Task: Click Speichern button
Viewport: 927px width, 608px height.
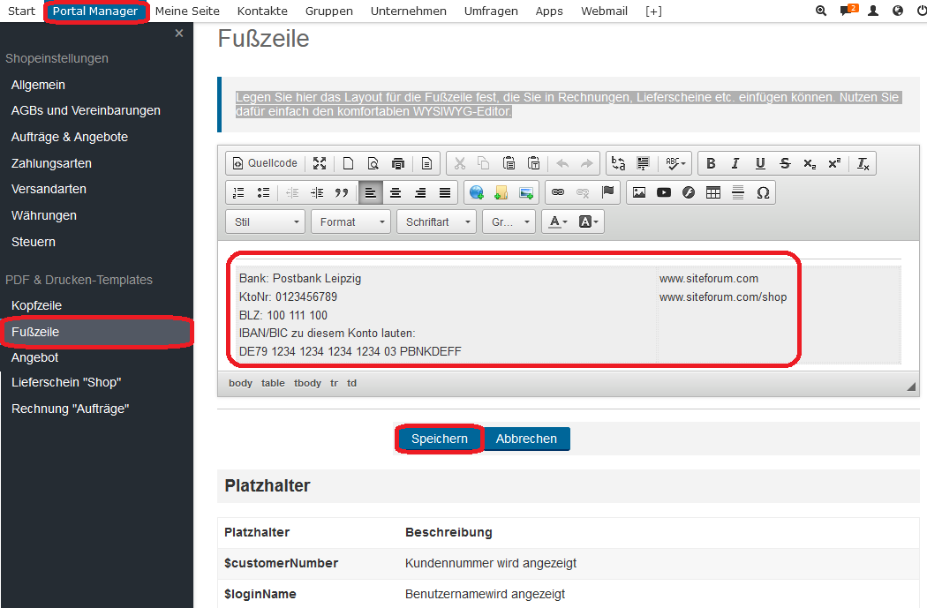Action: tap(440, 439)
